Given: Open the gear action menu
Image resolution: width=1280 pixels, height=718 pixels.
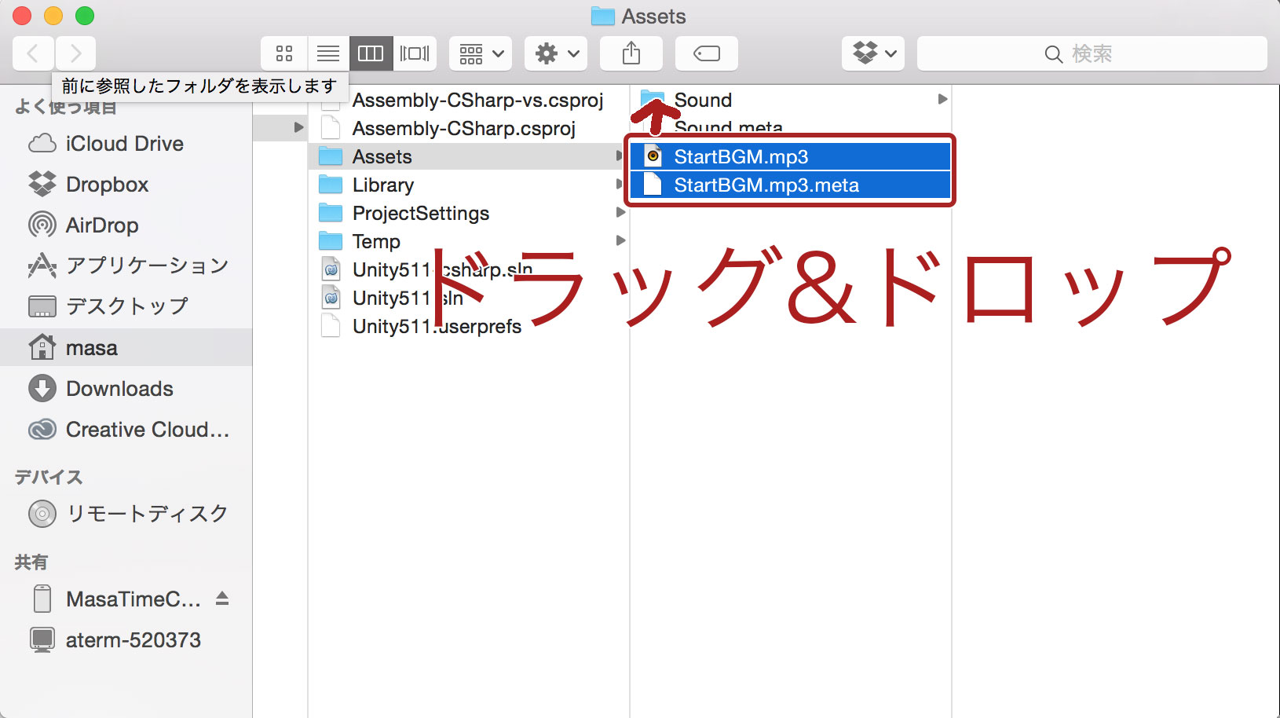Looking at the screenshot, I should (x=556, y=53).
